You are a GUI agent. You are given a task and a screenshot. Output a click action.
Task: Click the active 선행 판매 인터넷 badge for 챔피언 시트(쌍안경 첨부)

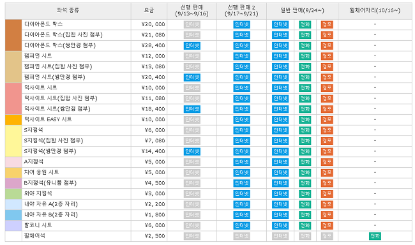(192, 77)
